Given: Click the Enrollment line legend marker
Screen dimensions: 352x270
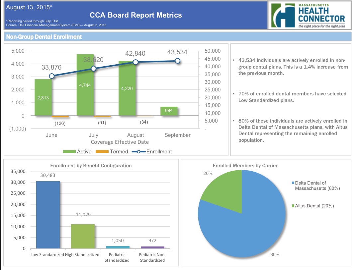Looking at the screenshot, I should point(138,152).
